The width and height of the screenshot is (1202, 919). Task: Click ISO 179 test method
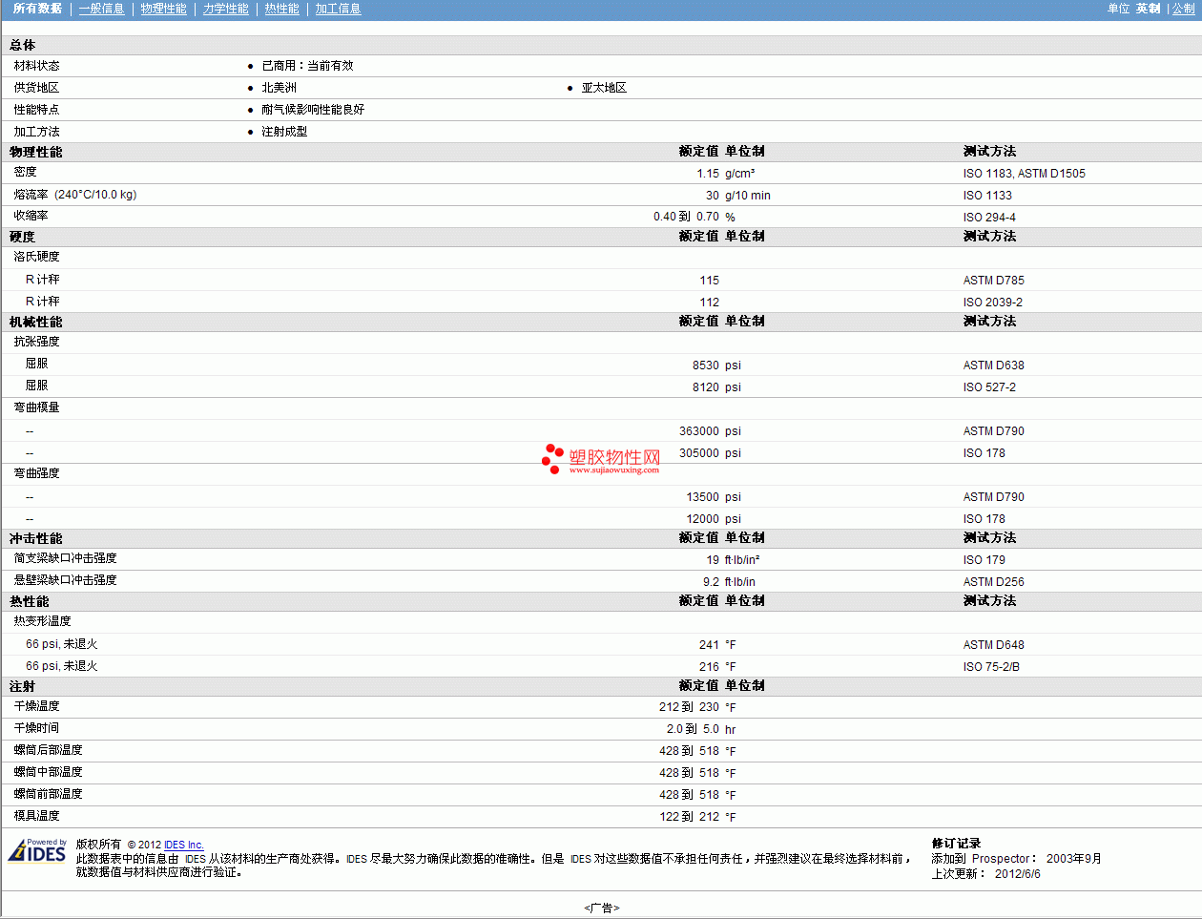[984, 560]
